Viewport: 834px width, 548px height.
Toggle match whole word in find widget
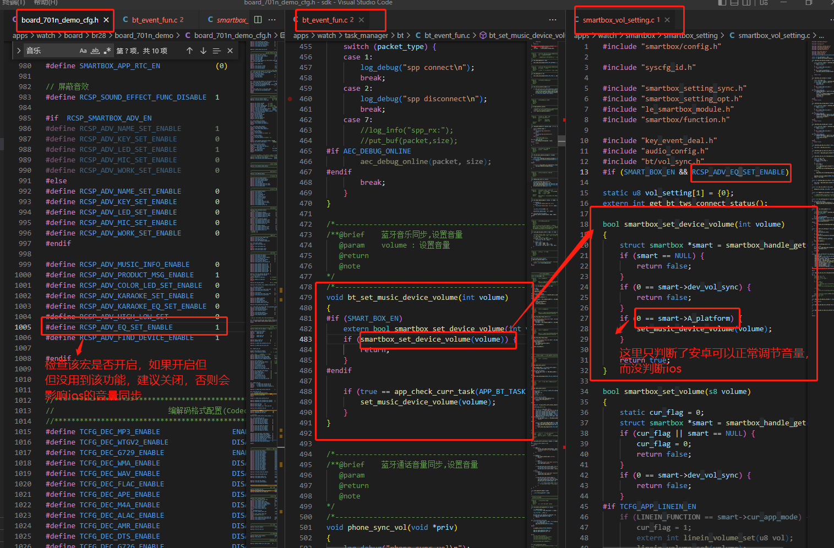[x=95, y=51]
